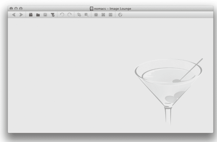Open the Resize image tool
Image resolution: width=217 pixels, height=142 pixels.
tap(86, 15)
